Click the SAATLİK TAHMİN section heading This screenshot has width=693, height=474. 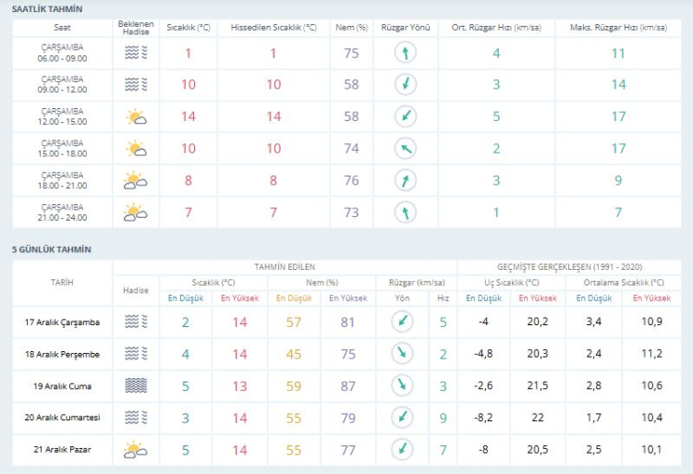click(47, 8)
